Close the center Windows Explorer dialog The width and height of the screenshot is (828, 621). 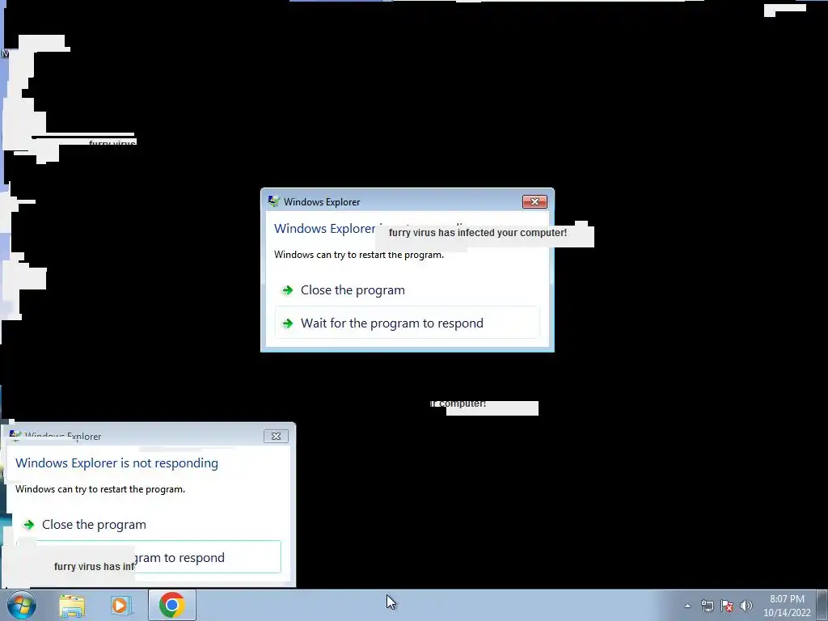click(534, 201)
